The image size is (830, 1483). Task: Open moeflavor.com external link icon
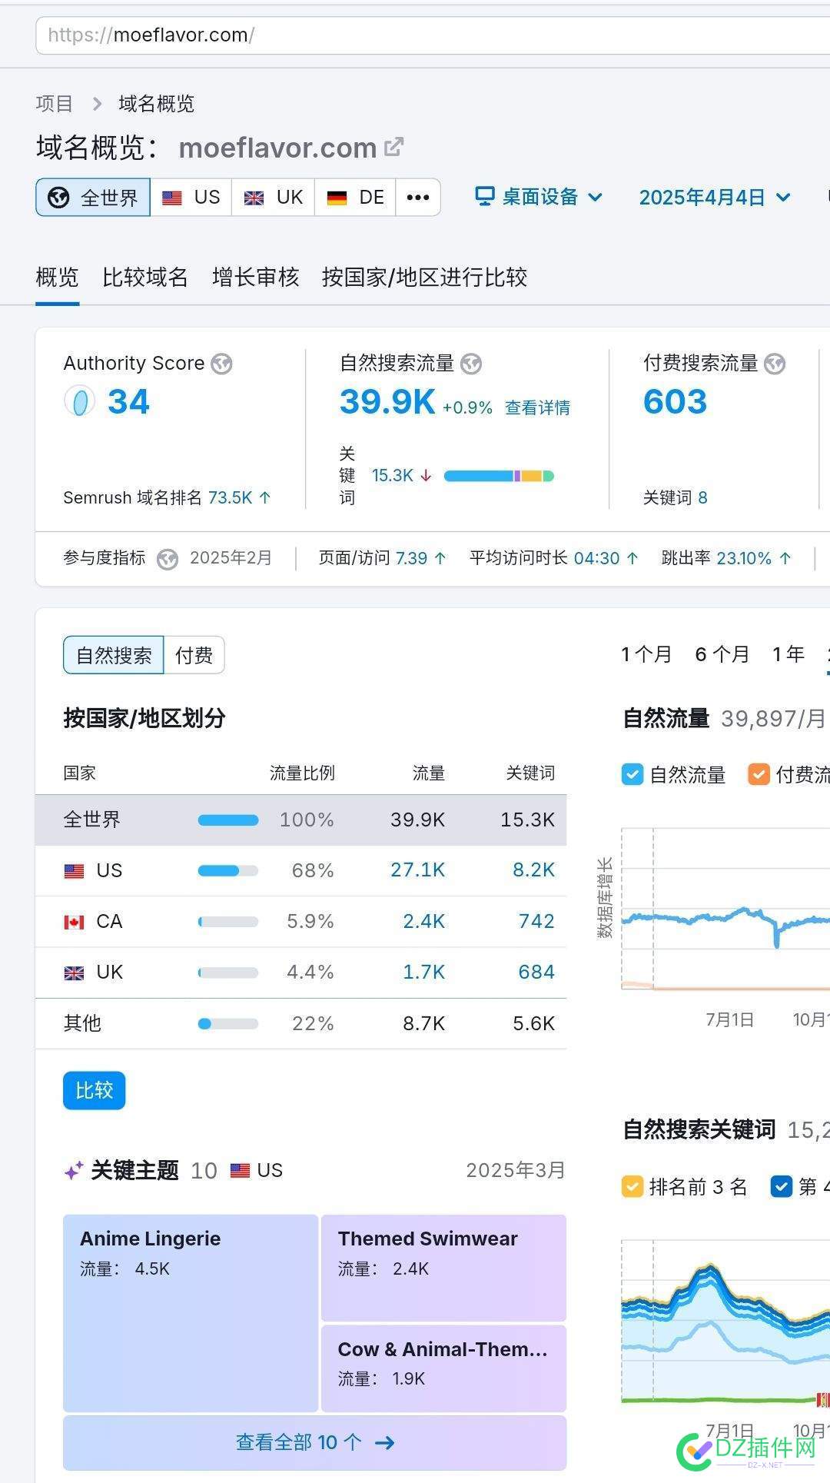point(393,146)
